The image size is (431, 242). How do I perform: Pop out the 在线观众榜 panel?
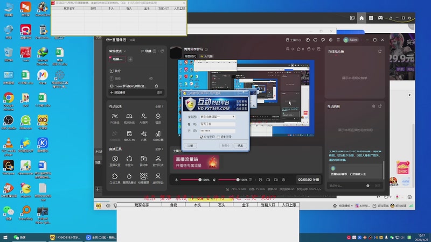click(x=380, y=51)
